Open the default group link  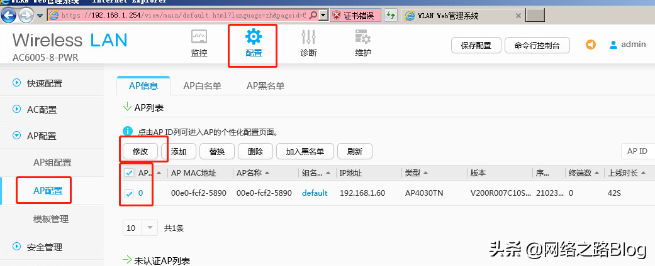[315, 193]
